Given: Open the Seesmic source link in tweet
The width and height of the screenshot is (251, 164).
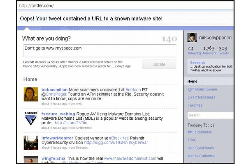Looking at the screenshot, I should tap(81, 148).
